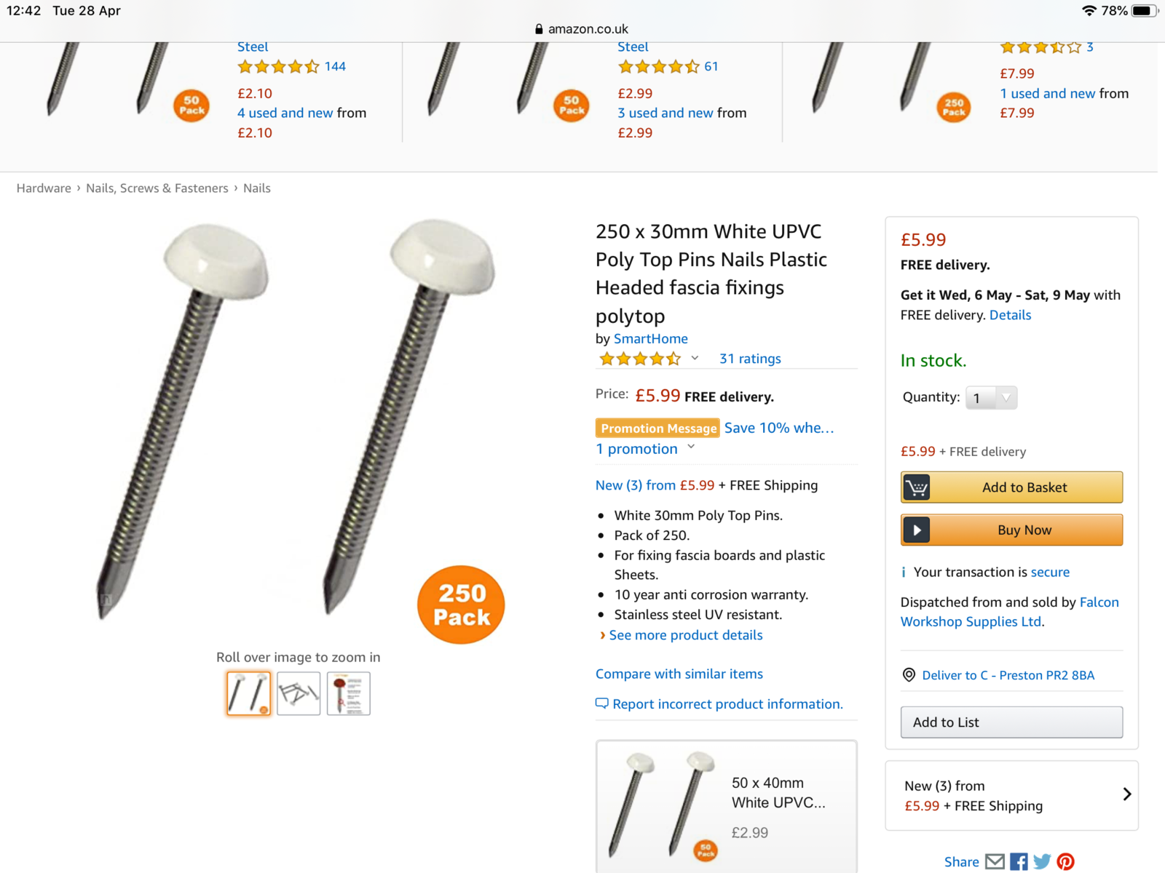Open the SmartHome brand link

point(650,339)
